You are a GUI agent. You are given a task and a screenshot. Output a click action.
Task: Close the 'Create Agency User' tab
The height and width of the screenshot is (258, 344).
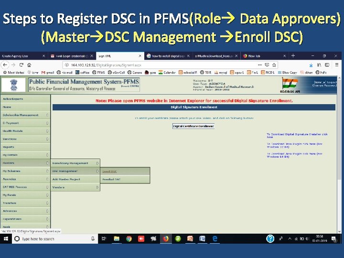point(43,56)
